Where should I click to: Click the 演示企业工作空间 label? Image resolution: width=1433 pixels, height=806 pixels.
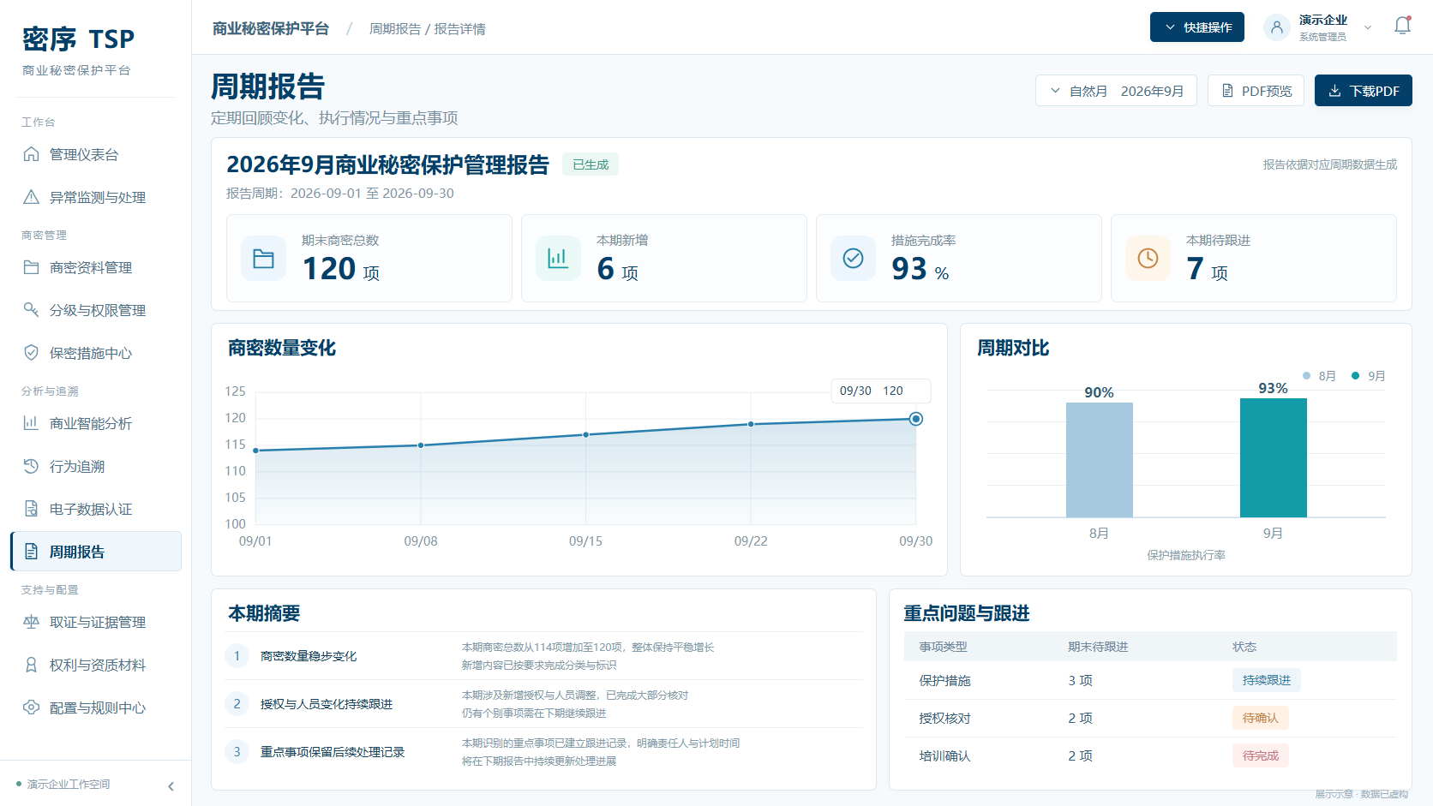[69, 785]
